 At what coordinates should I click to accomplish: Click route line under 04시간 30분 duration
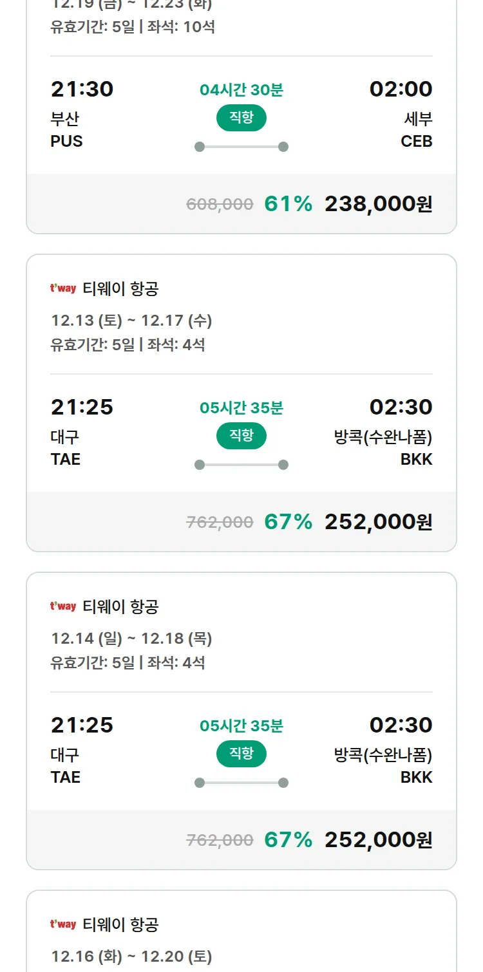point(241,147)
